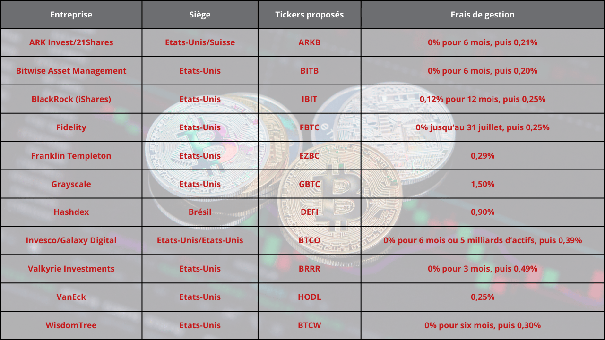Select the ARK Invest/21Shares cell
The image size is (605, 340).
[x=71, y=42]
